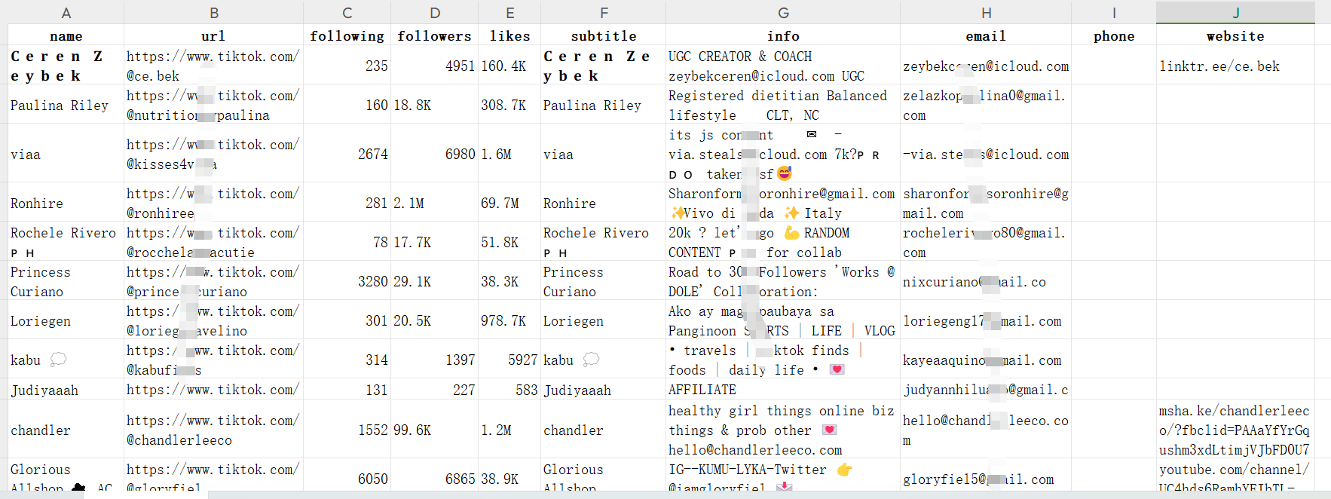This screenshot has height=499, width=1331.
Task: Select column I header
Action: (1114, 13)
